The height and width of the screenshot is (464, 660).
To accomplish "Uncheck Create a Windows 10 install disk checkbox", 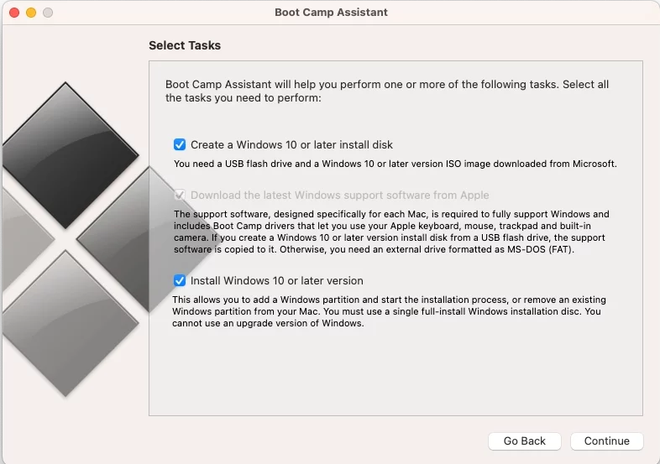I will pos(180,144).
